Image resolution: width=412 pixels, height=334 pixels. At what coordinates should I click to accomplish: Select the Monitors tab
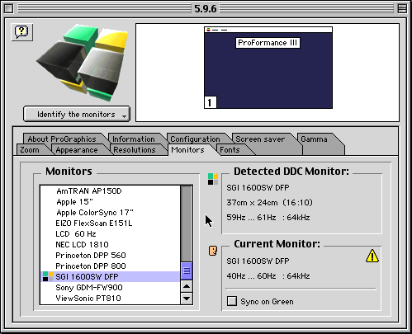(x=187, y=150)
